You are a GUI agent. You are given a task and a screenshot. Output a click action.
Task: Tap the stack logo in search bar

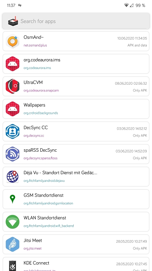[13, 21]
